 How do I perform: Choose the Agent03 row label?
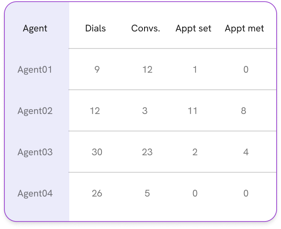[x=35, y=152]
